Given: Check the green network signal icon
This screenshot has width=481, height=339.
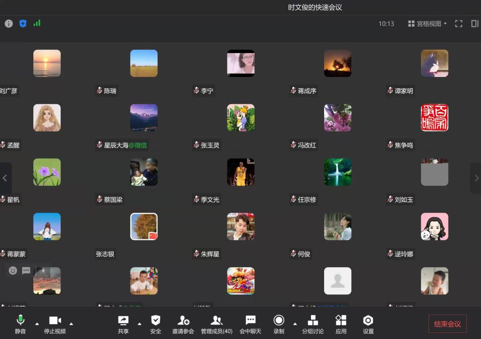Looking at the screenshot, I should pyautogui.click(x=37, y=23).
